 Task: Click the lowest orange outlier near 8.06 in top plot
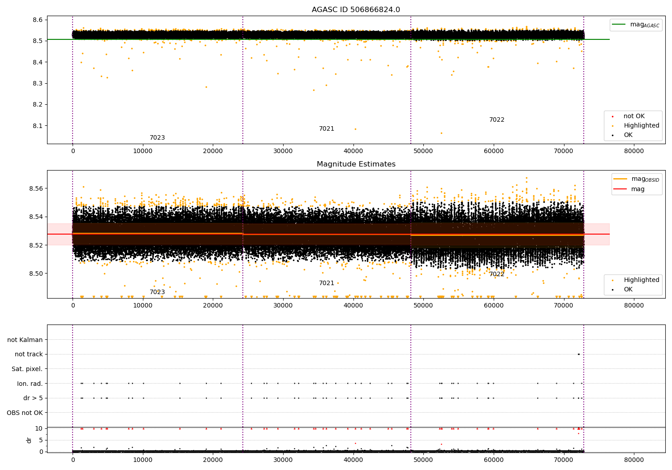(441, 133)
